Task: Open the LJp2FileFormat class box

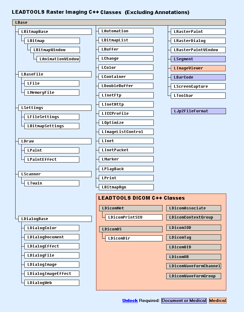Action: pyautogui.click(x=199, y=111)
